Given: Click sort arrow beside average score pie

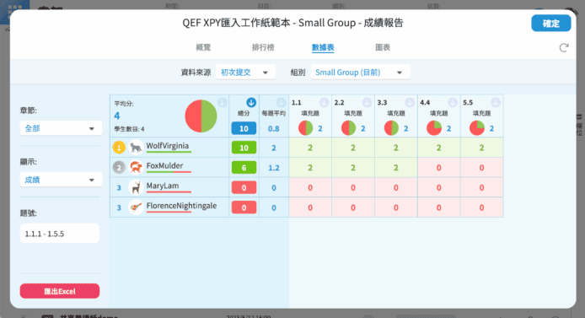Looking at the screenshot, I should (223, 102).
